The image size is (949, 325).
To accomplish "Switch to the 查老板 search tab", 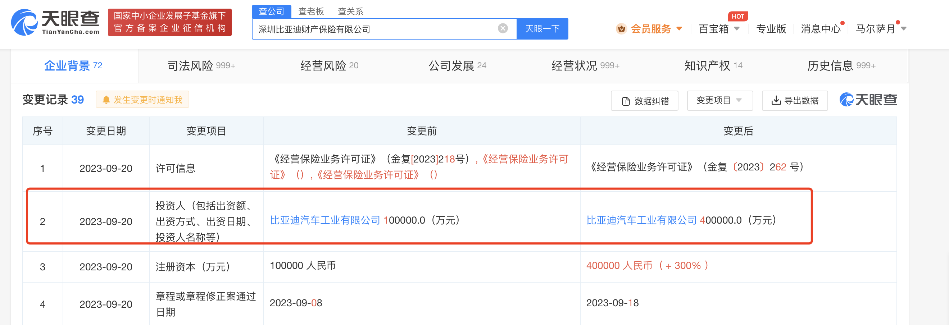I will click(311, 12).
